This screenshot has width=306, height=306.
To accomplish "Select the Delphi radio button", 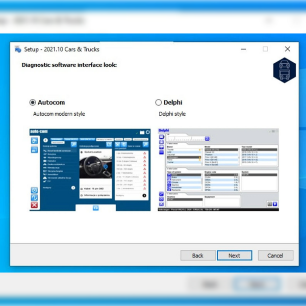I will coord(159,103).
